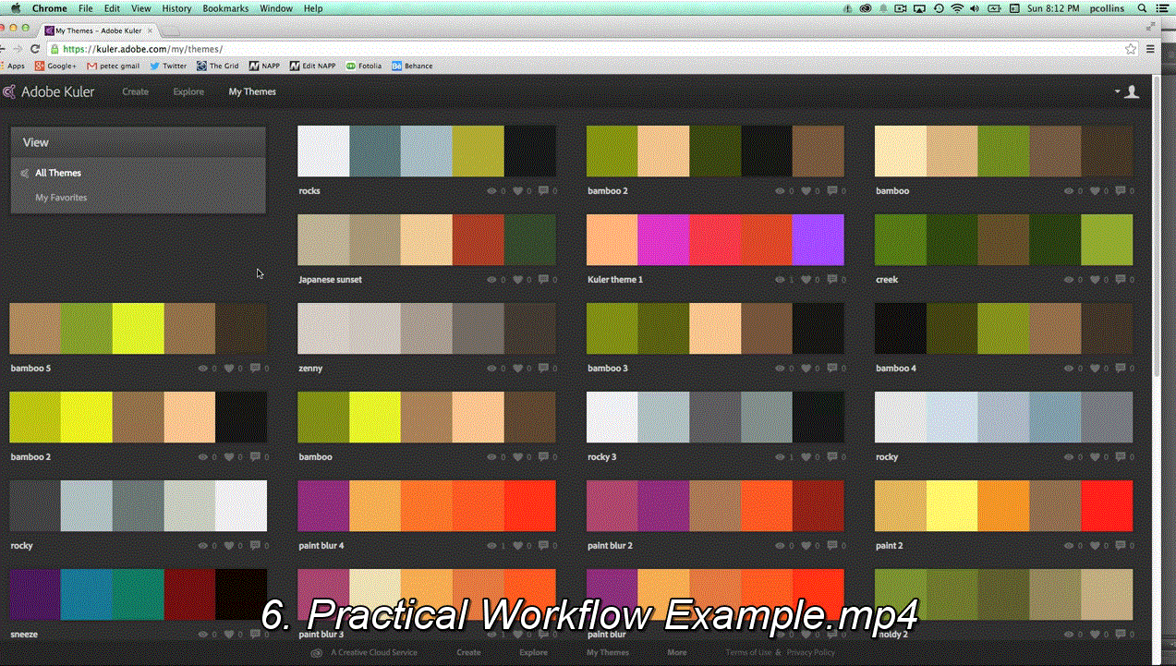Pick the rust red swatch in Japanese sunset
The height and width of the screenshot is (666, 1176).
479,240
